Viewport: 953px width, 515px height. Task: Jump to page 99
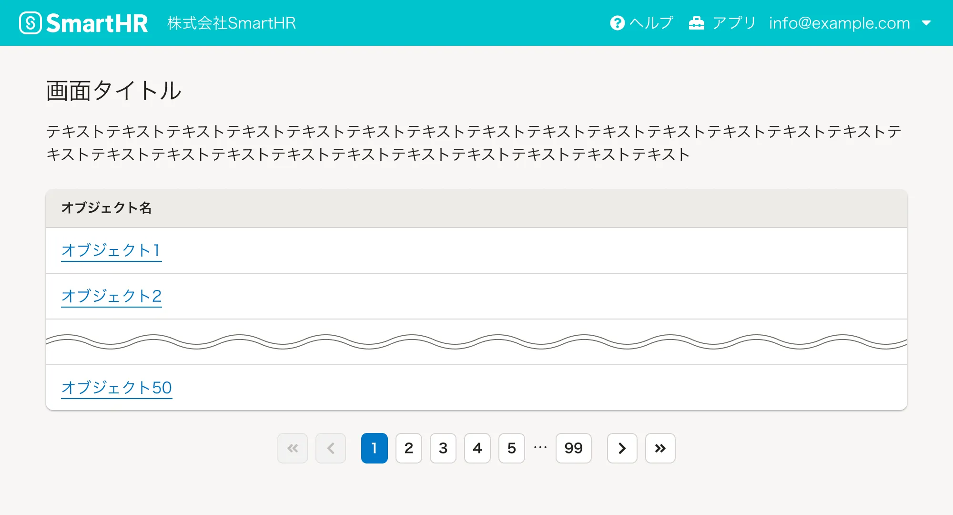pyautogui.click(x=573, y=448)
